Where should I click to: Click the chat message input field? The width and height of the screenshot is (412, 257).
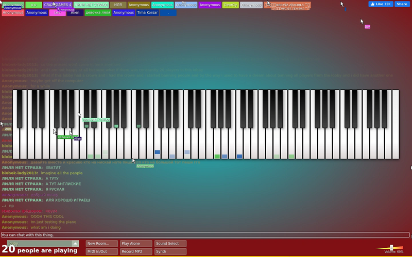click(x=205, y=235)
